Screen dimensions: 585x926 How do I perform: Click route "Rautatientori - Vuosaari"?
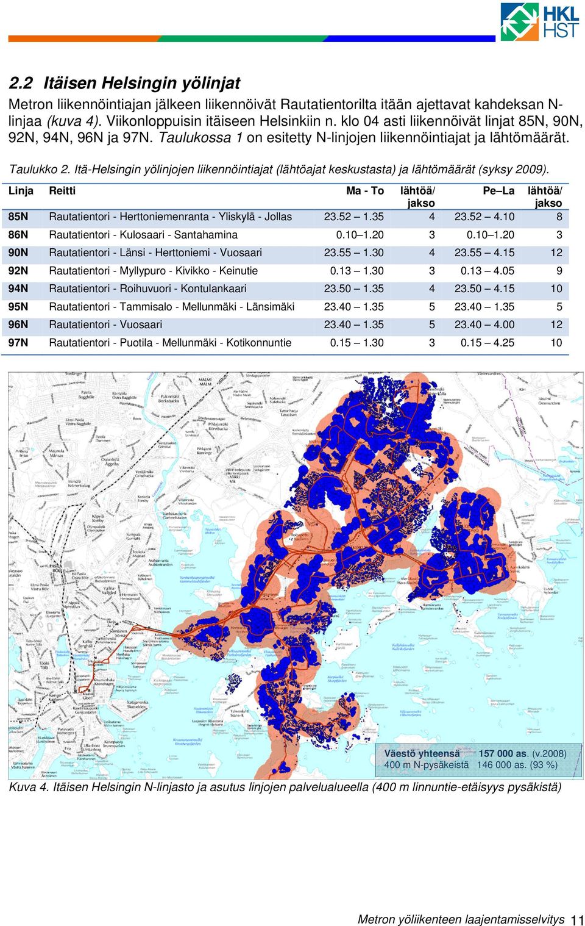pyautogui.click(x=105, y=325)
